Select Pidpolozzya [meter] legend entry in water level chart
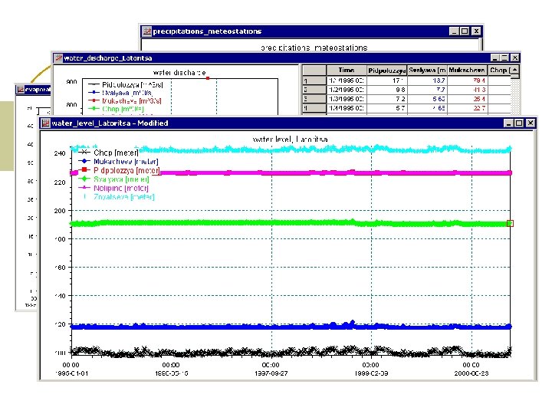 [119, 170]
